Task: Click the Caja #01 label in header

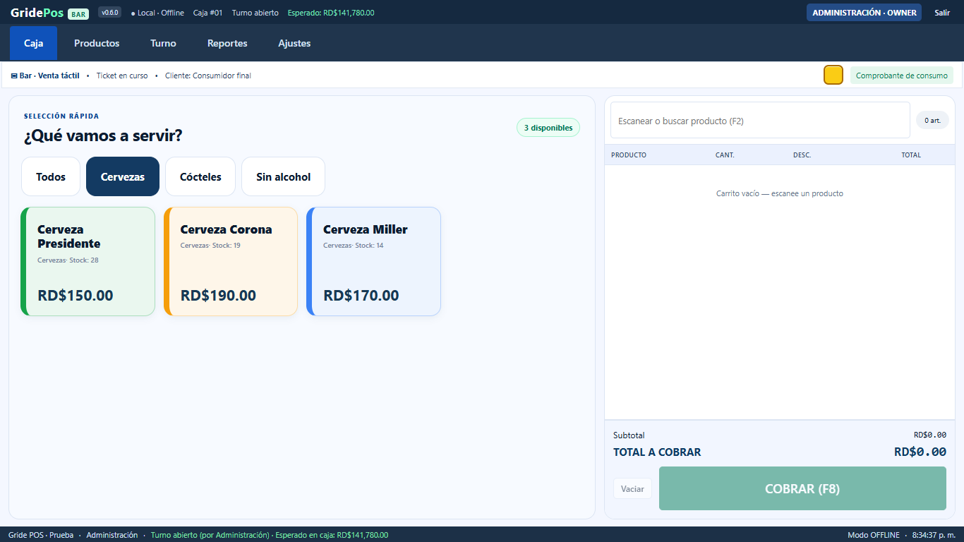Action: point(208,13)
